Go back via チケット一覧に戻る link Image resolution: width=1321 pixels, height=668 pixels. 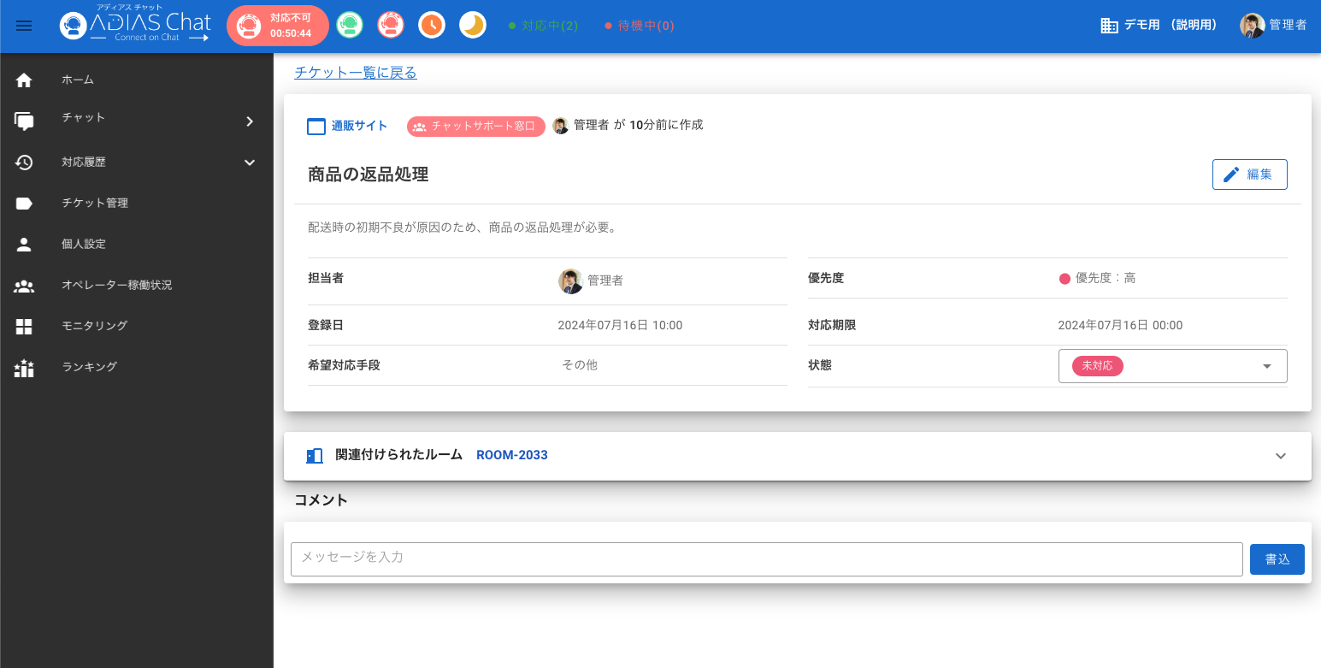(356, 73)
